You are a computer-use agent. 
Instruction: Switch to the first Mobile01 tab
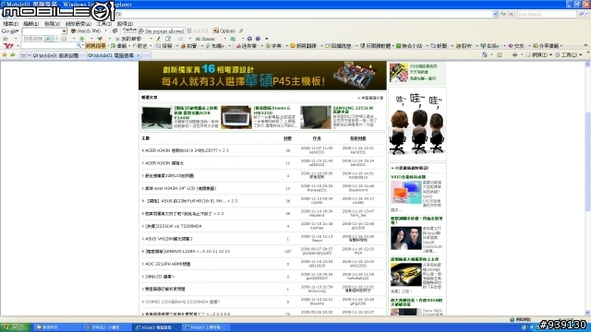pos(55,55)
